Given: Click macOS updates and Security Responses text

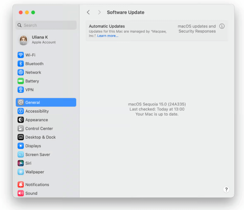Looking at the screenshot, I should pyautogui.click(x=197, y=29).
